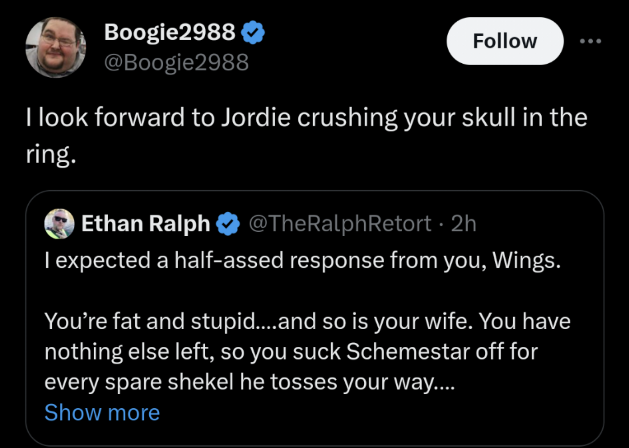Open Ethan Ralph's small avatar
629x448 pixels.
click(60, 224)
